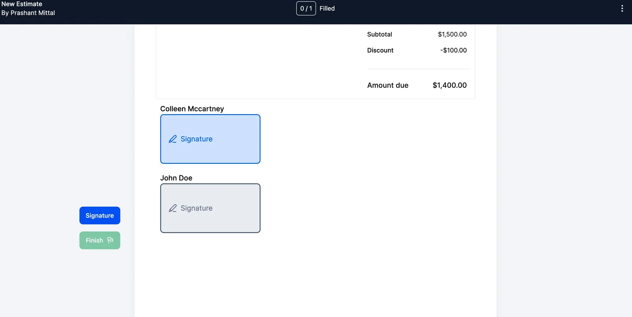The image size is (632, 317).
Task: Click the pen icon in Colleen's signature field
Action: 173,139
